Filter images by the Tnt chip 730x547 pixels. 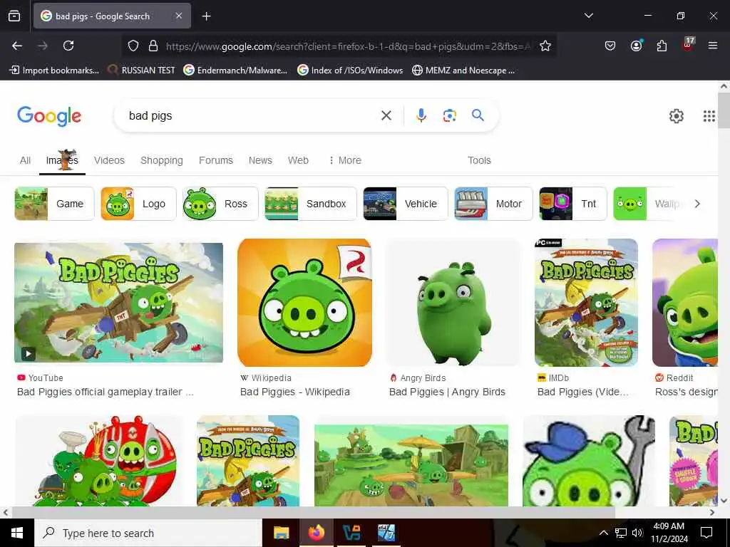(573, 204)
